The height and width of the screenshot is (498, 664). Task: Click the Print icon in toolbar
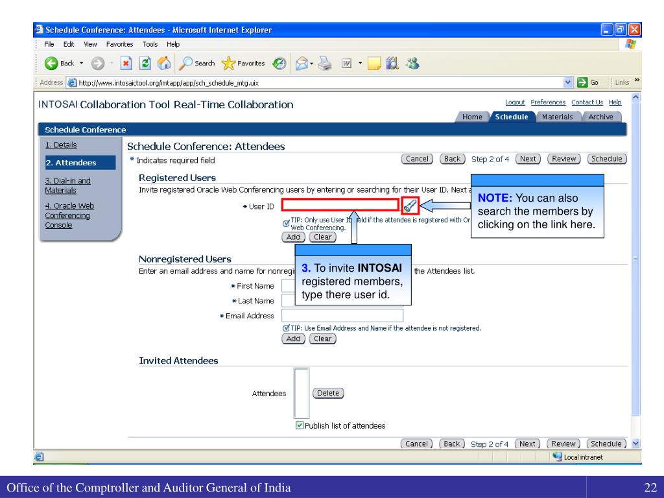324,64
